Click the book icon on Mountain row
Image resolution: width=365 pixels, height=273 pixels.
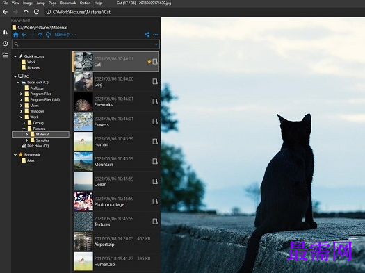click(155, 161)
